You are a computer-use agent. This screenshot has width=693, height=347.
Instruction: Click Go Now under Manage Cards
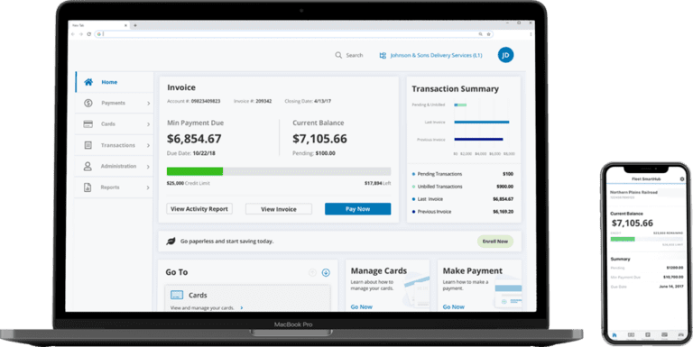click(x=362, y=306)
